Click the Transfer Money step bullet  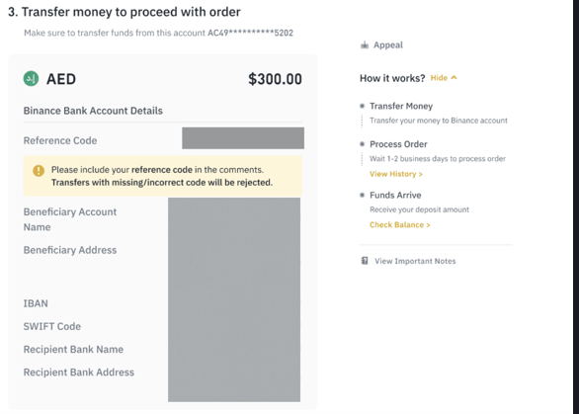[x=363, y=106]
